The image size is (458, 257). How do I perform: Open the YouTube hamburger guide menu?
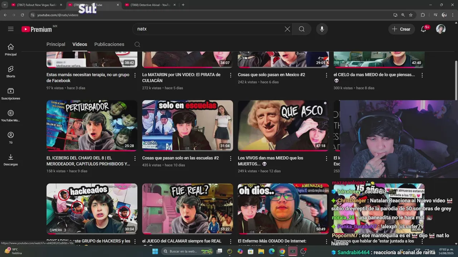point(11,29)
